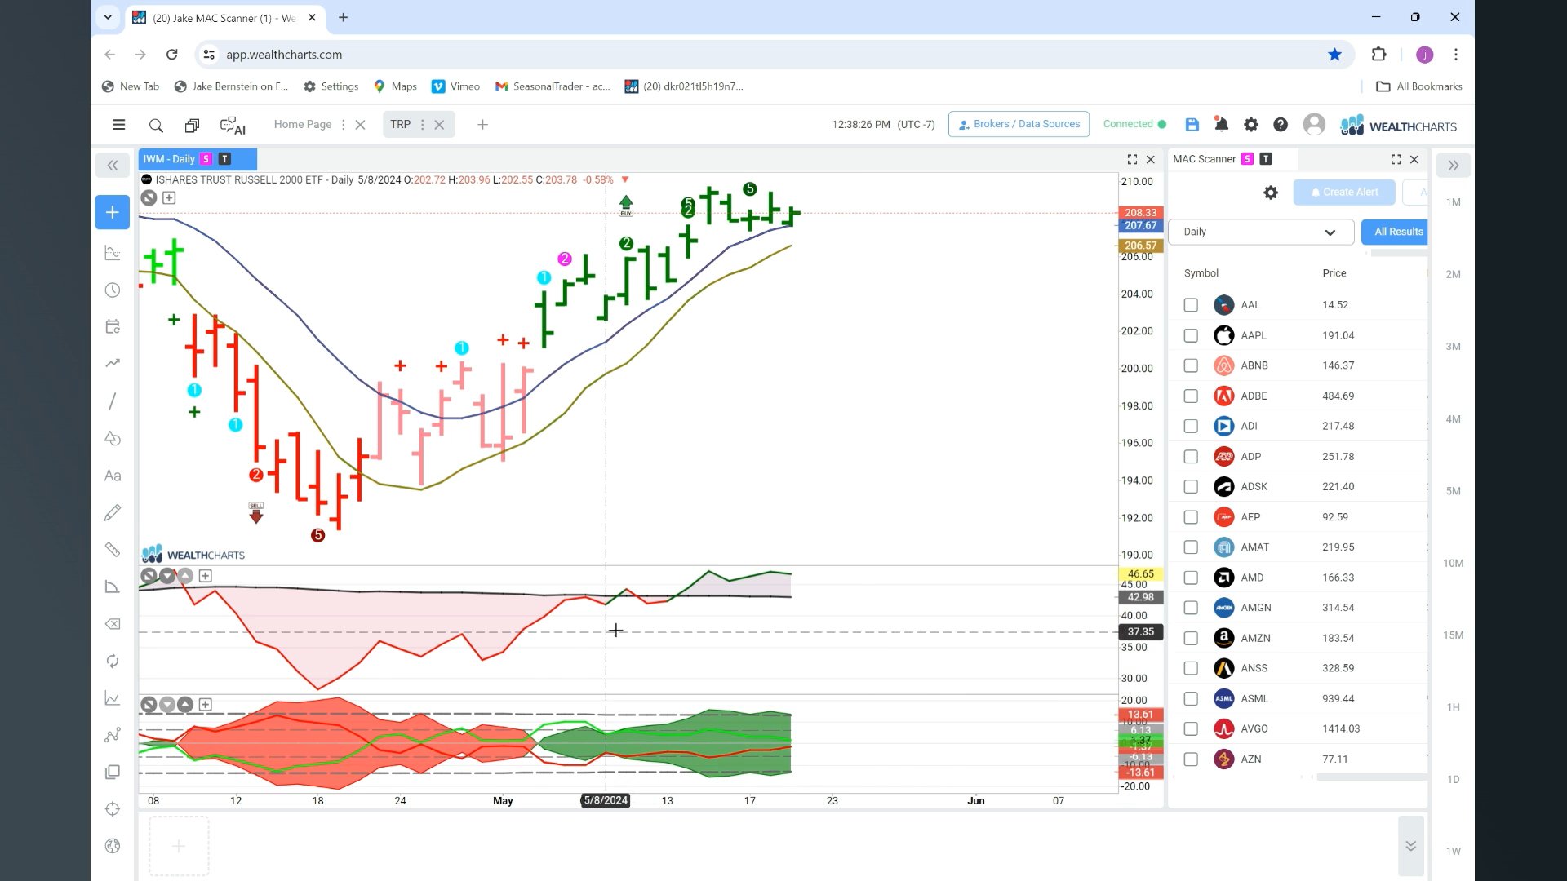Add a new workspace tab
1567x881 pixels.
(482, 125)
